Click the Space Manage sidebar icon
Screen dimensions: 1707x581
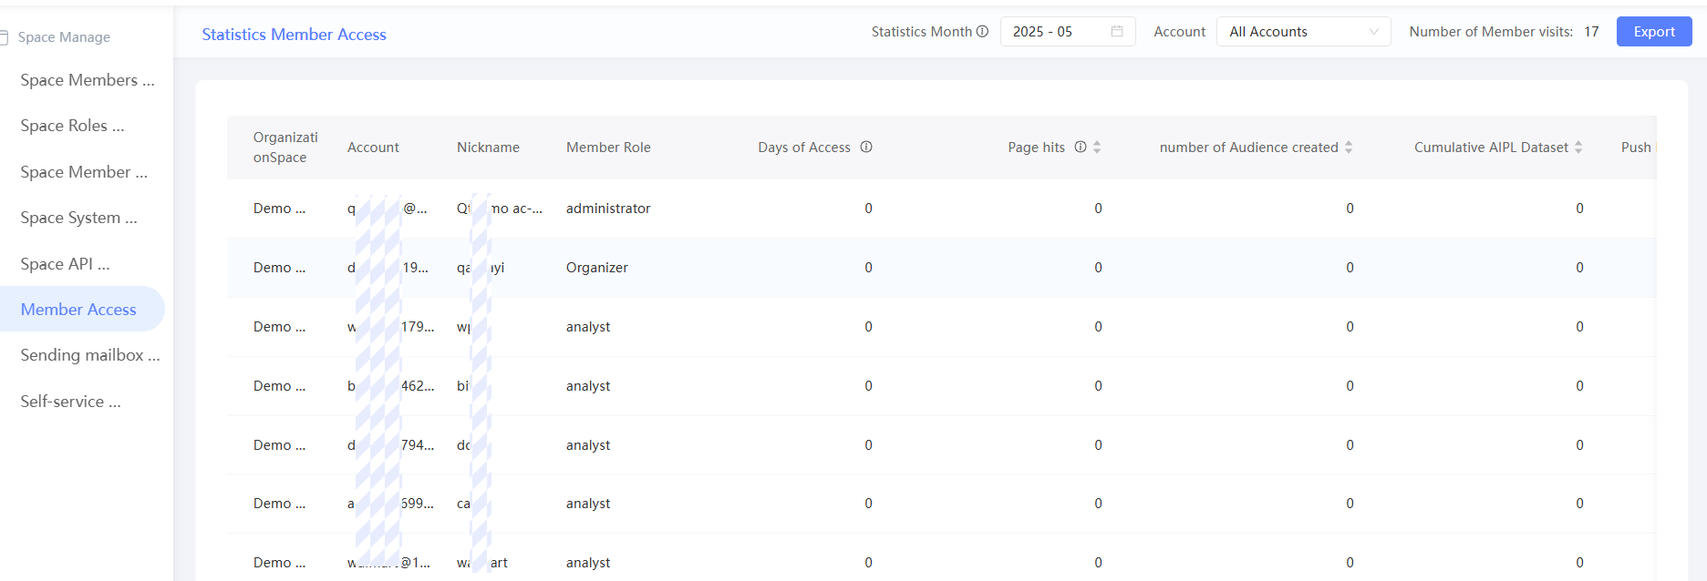(x=4, y=37)
